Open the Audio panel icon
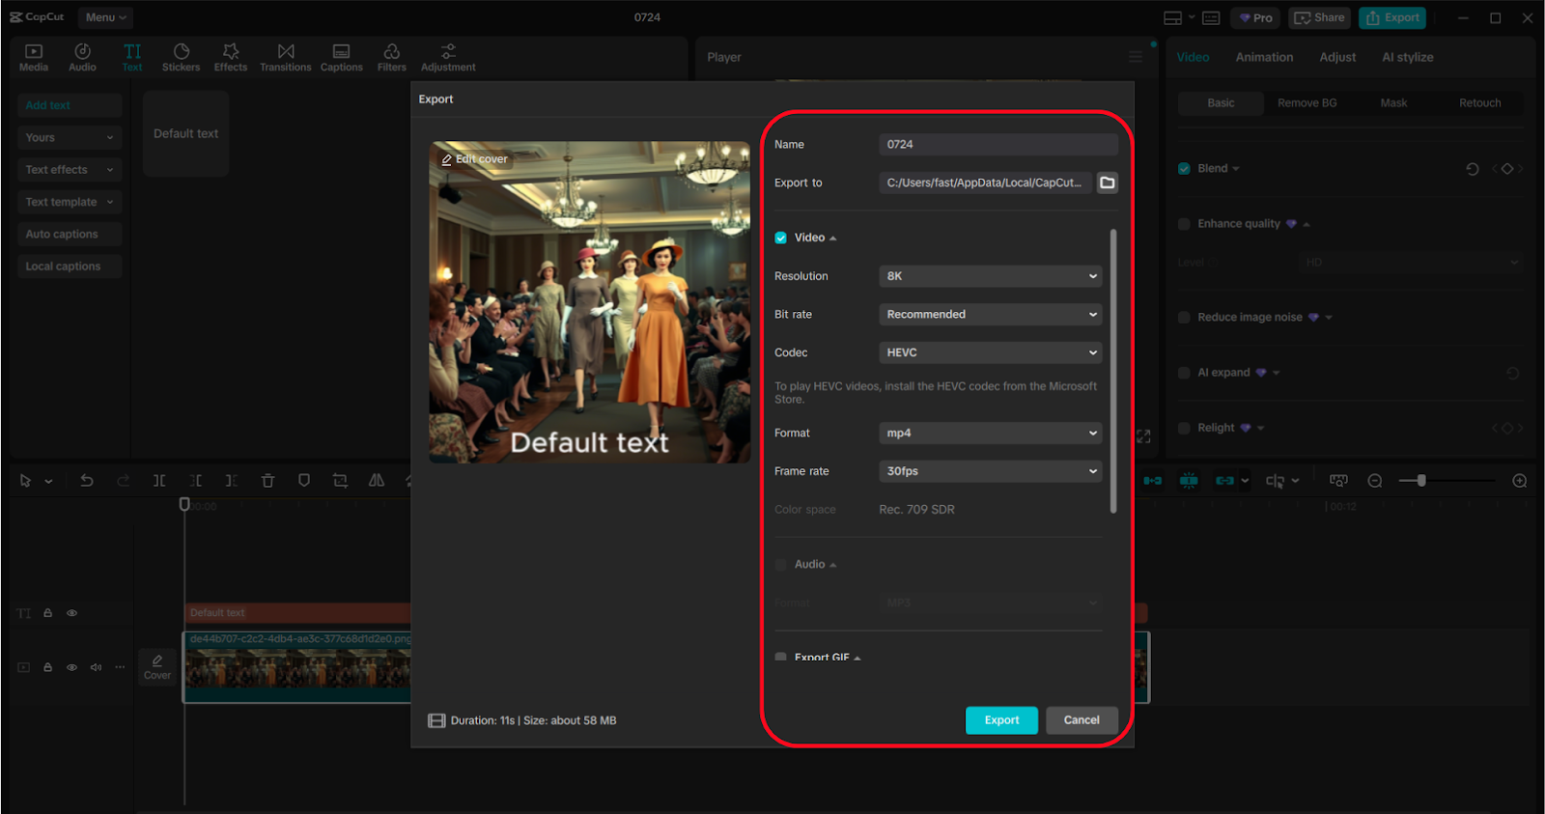Screen dimensions: 1545x814 (82, 57)
